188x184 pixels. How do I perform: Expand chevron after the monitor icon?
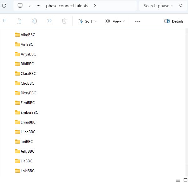coord(29,6)
